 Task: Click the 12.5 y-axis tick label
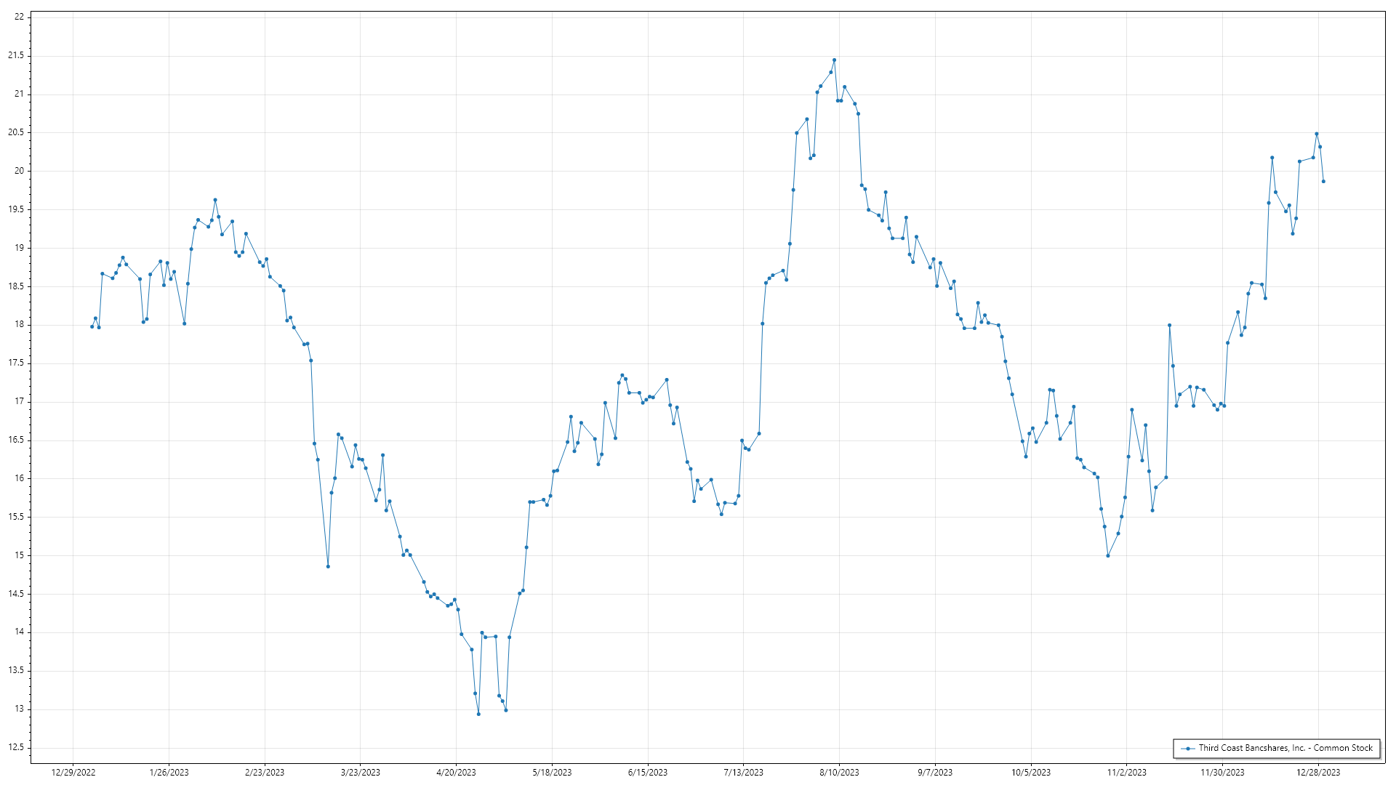tap(16, 747)
